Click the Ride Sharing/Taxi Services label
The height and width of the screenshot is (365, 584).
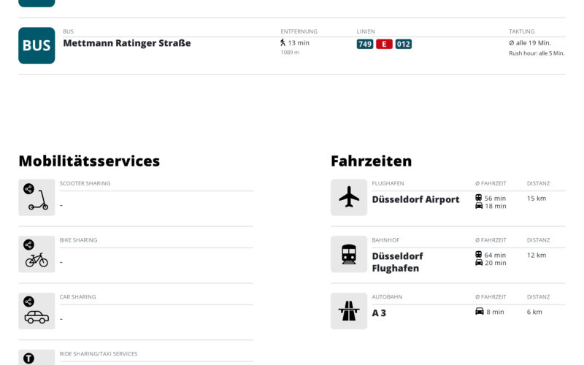[x=99, y=354]
